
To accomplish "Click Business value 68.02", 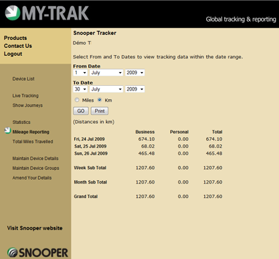I will click(148, 146).
